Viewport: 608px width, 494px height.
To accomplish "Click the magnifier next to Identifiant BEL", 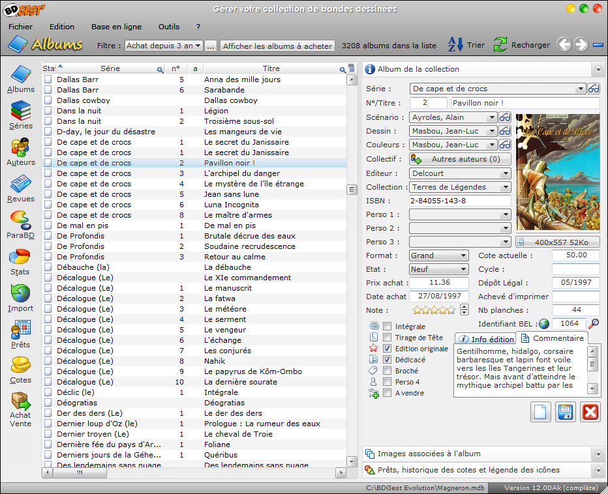I will click(594, 324).
